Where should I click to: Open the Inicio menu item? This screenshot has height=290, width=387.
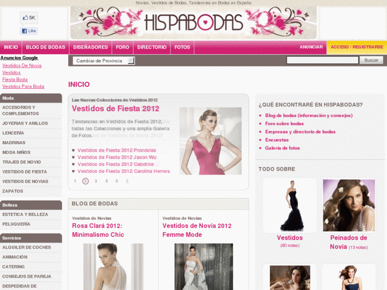(x=11, y=47)
